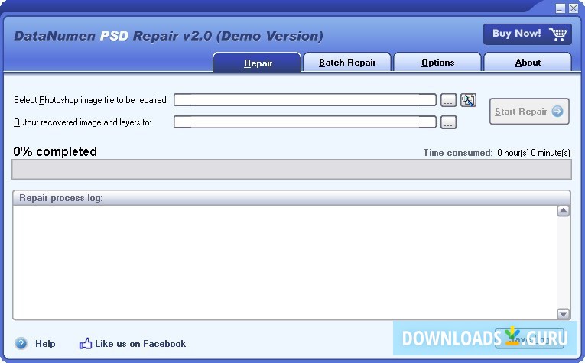Switch to the Batch Repair tab
Viewport: 585px width, 363px height.
click(347, 62)
